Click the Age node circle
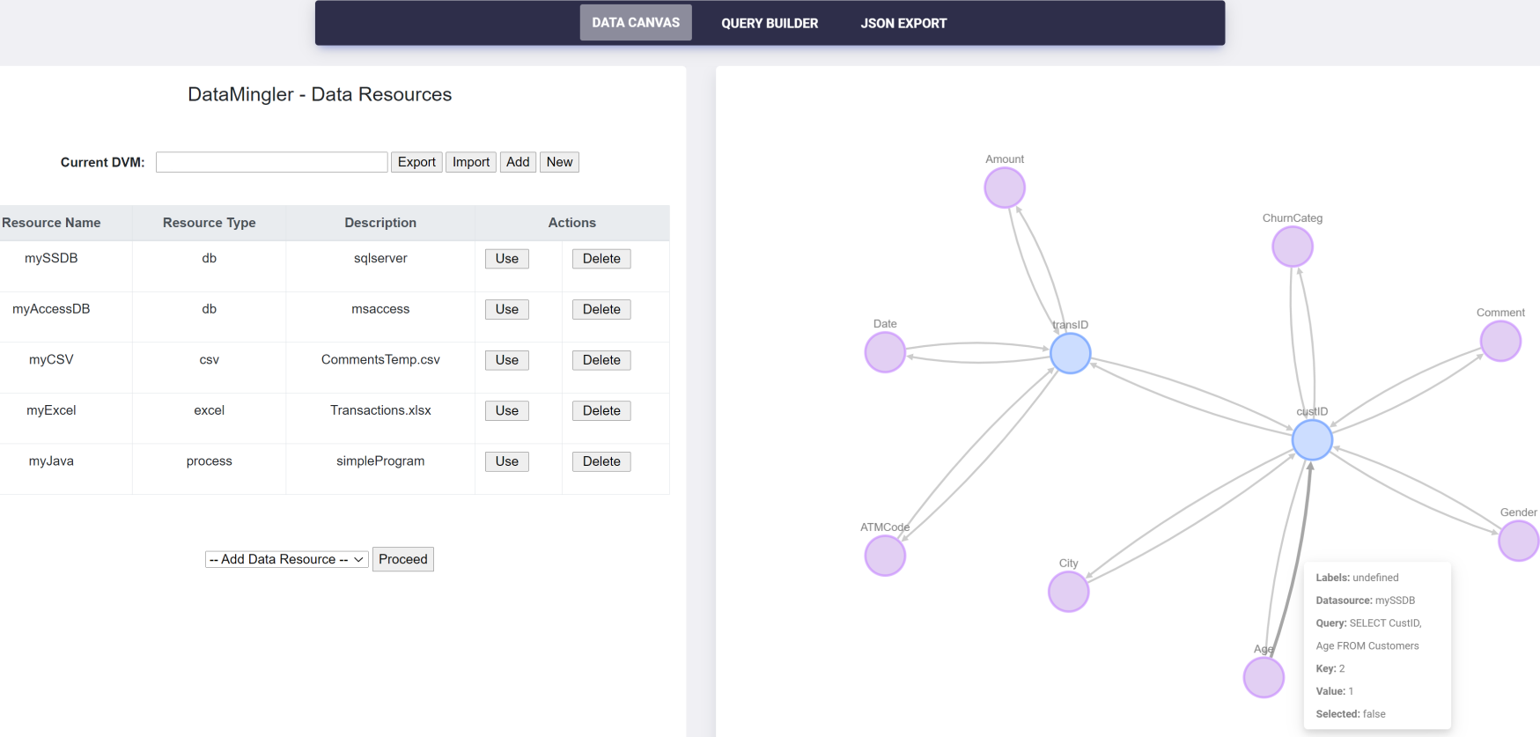This screenshot has width=1540, height=737. pyautogui.click(x=1263, y=678)
